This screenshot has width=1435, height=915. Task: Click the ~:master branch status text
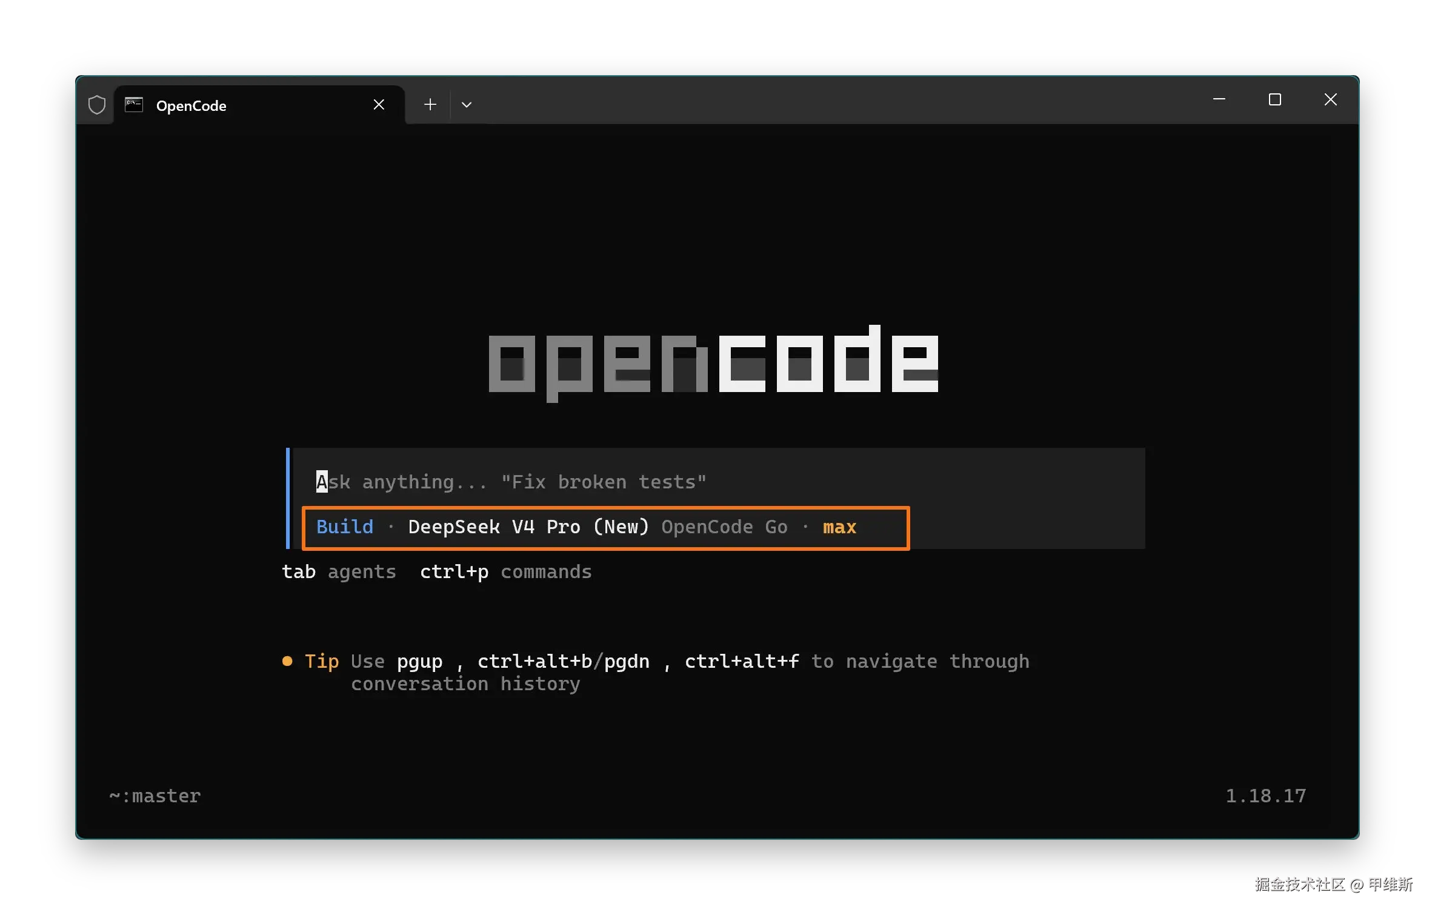(155, 796)
